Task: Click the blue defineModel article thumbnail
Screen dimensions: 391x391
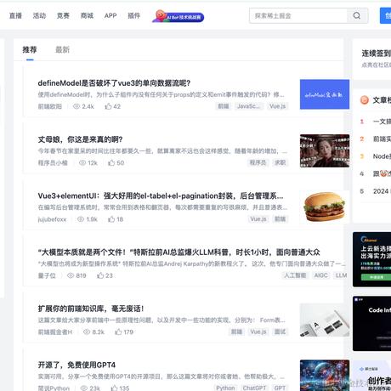Action: tap(325, 94)
